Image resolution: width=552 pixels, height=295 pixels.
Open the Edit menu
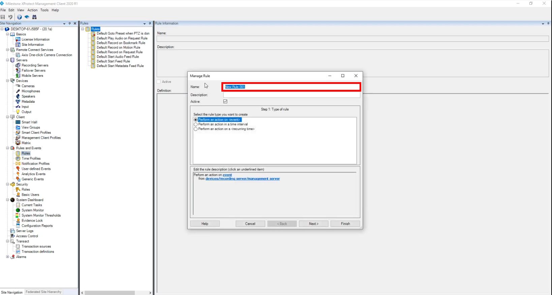click(11, 10)
